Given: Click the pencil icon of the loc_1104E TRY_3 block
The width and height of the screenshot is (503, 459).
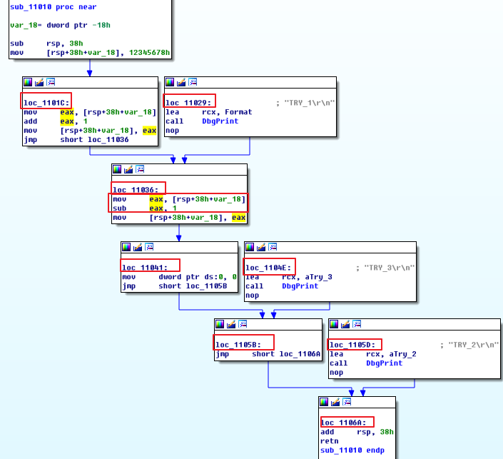Looking at the screenshot, I should 261,247.
